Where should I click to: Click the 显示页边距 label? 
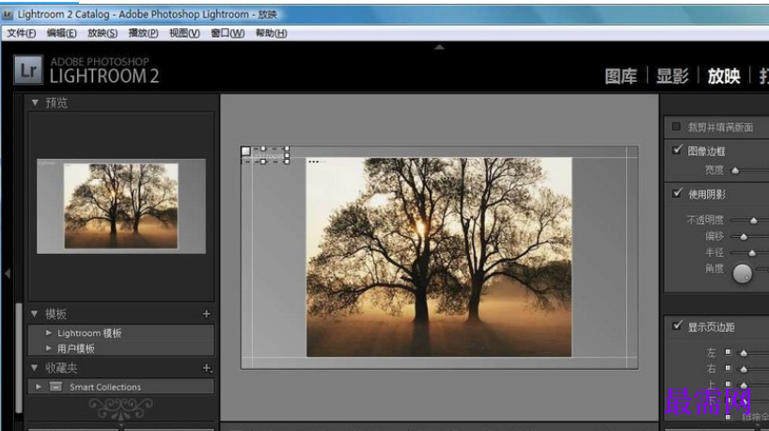tap(711, 327)
